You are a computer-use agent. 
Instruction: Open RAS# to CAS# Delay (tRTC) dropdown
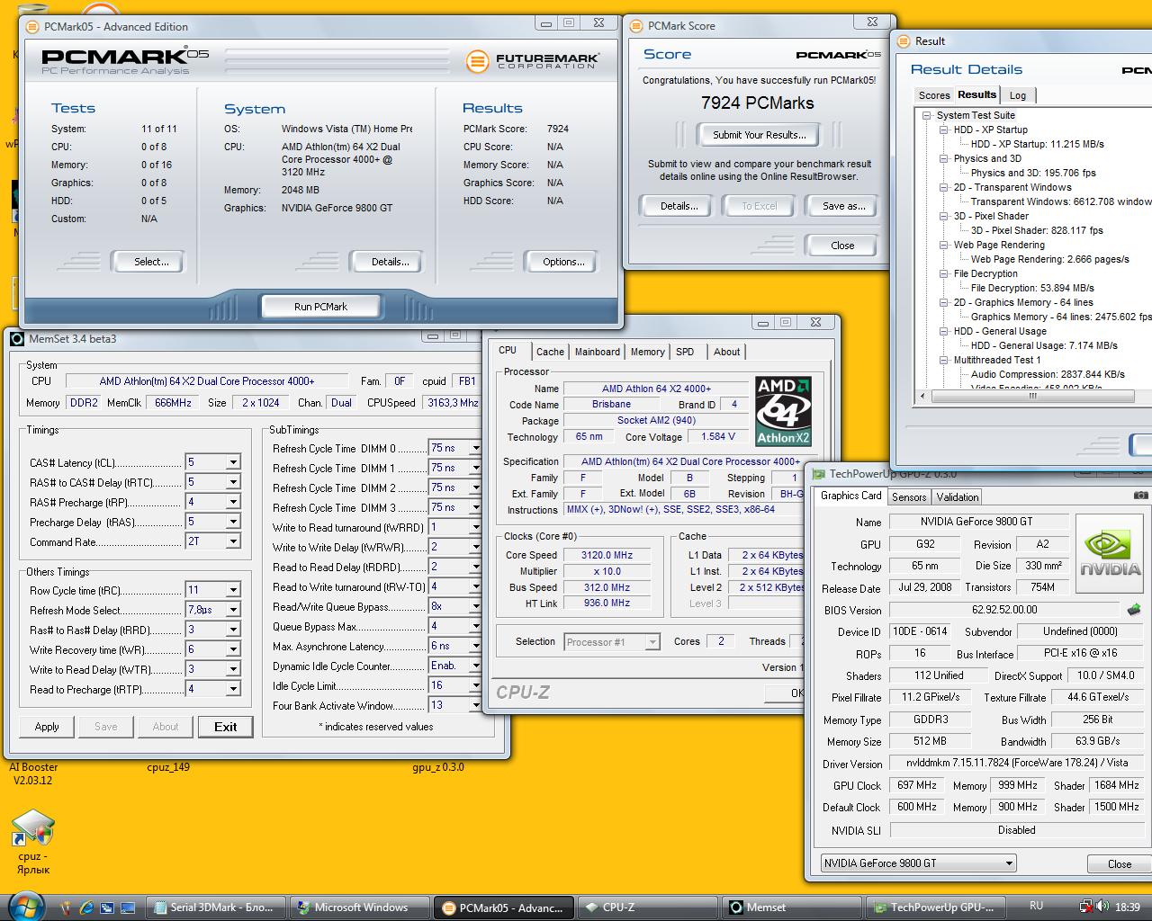tap(233, 482)
